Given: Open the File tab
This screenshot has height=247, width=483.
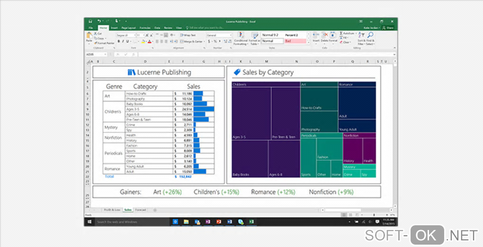Looking at the screenshot, I should click(x=90, y=28).
